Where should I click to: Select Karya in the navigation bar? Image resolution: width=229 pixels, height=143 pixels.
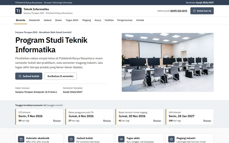98,20
